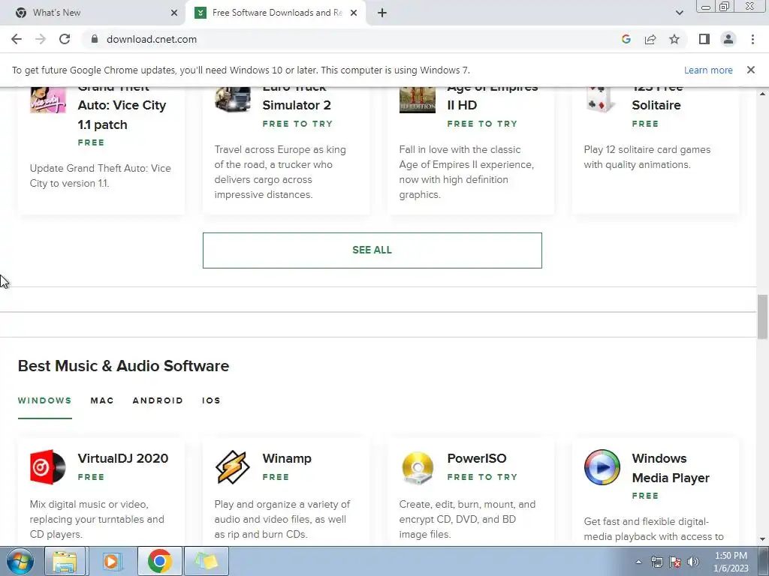Click the PowerISO disc icon
This screenshot has width=769, height=576.
[418, 467]
